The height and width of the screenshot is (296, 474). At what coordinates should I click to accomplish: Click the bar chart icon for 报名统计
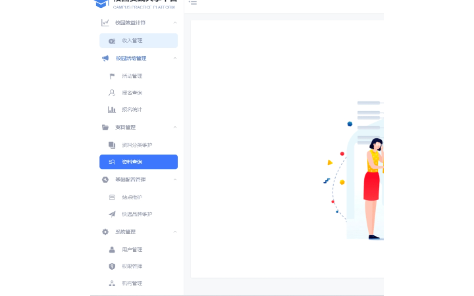(x=112, y=110)
